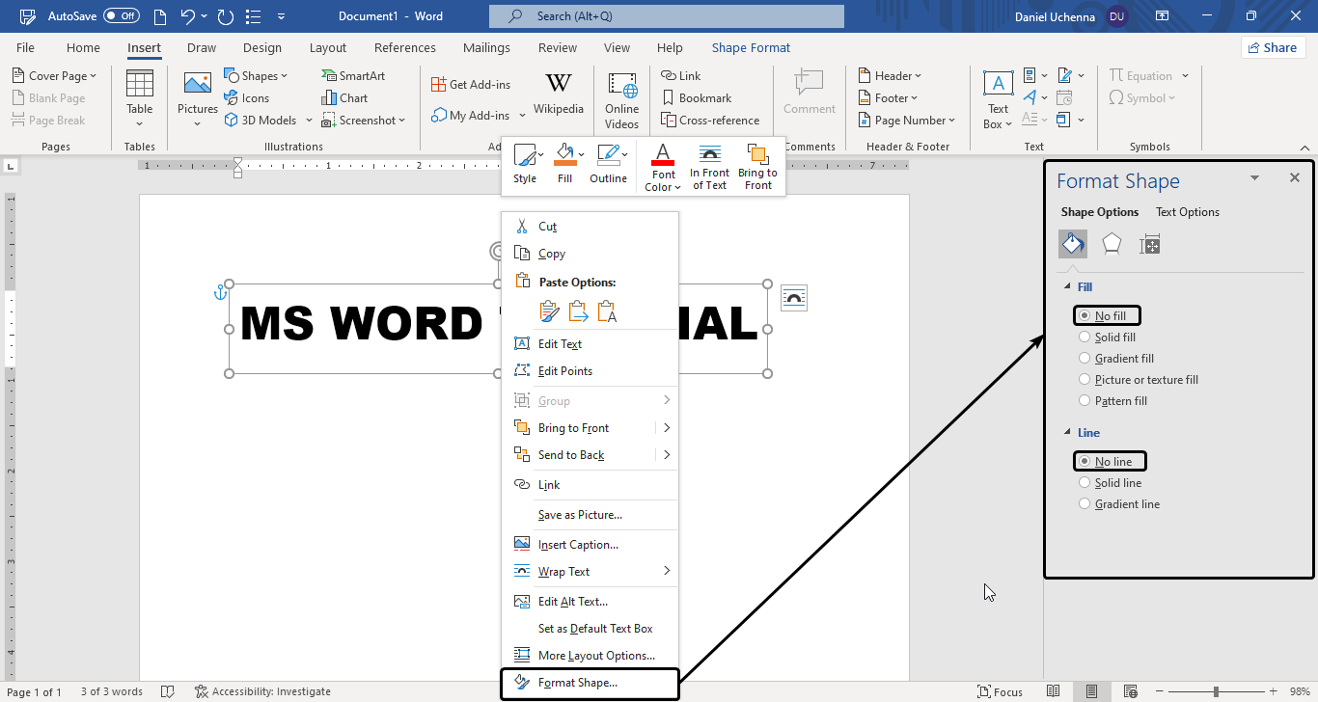Viewport: 1318px width, 702px height.
Task: Open Online Videos insert tool
Action: point(622,99)
